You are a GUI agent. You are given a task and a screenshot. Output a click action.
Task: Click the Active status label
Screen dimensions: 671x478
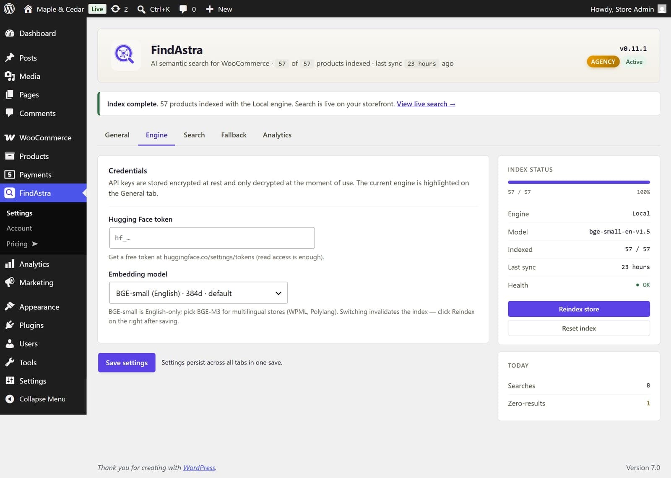click(x=634, y=62)
